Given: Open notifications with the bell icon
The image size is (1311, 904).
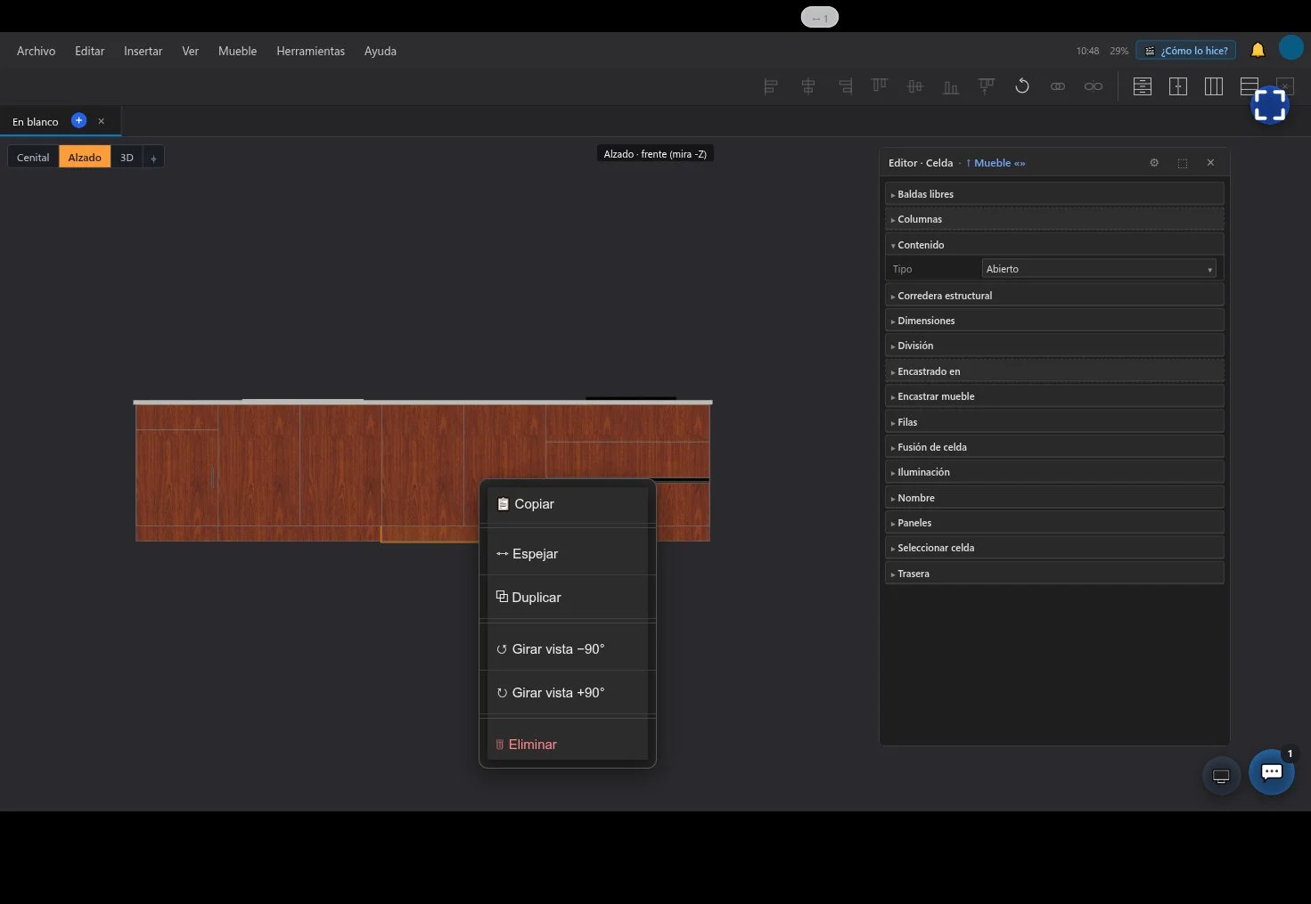Looking at the screenshot, I should pos(1258,50).
